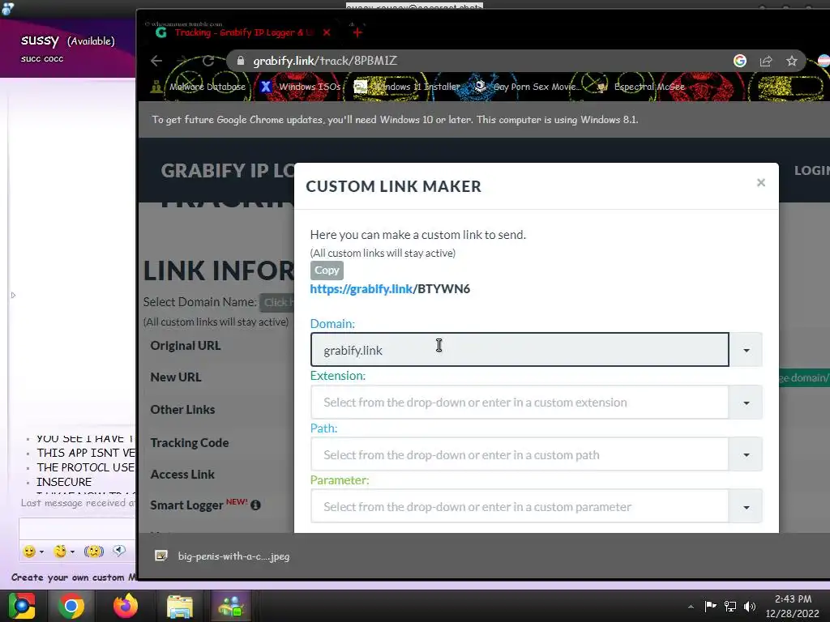Click the network tray icon

click(730, 606)
